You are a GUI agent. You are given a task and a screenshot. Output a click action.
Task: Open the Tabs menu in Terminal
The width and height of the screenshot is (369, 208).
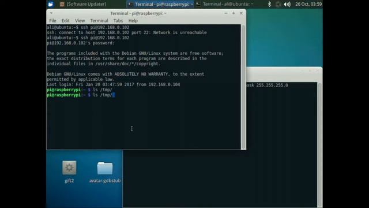(x=118, y=21)
